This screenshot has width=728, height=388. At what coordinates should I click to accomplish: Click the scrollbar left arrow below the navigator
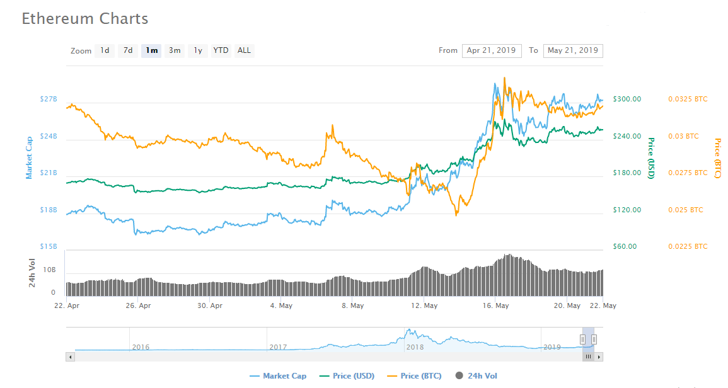[71, 357]
